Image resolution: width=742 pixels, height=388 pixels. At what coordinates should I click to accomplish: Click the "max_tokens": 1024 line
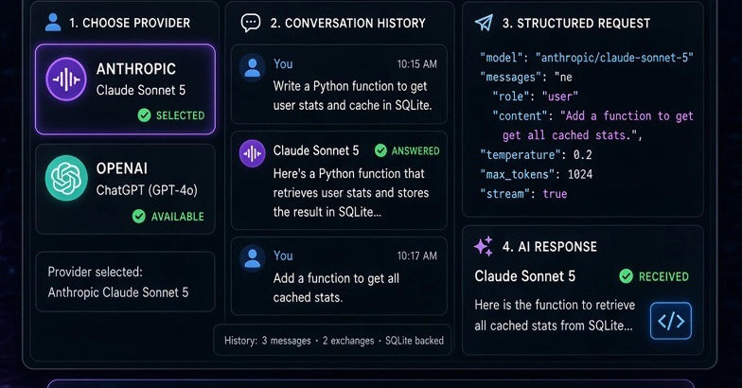click(x=536, y=174)
